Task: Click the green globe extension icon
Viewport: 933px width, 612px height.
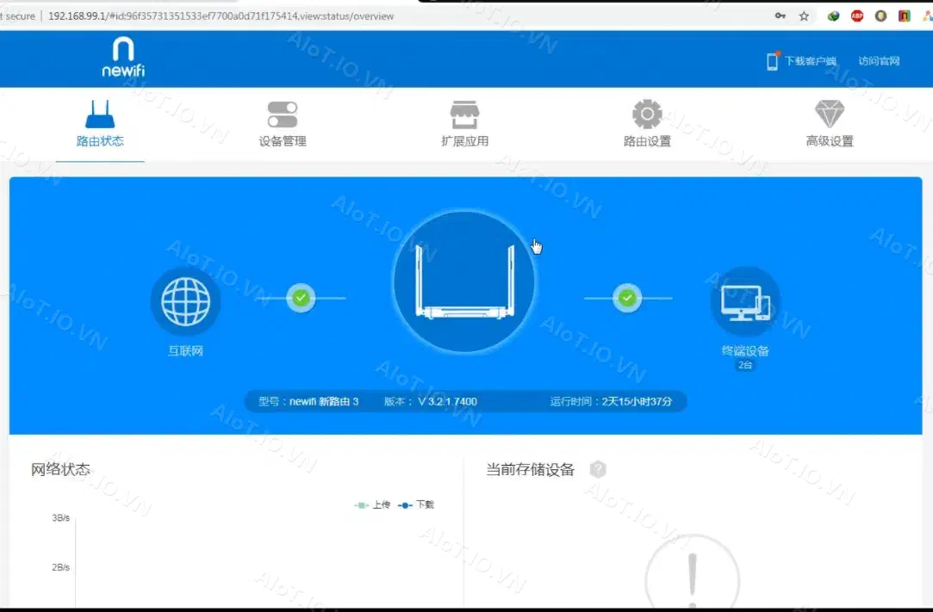Action: coord(833,16)
